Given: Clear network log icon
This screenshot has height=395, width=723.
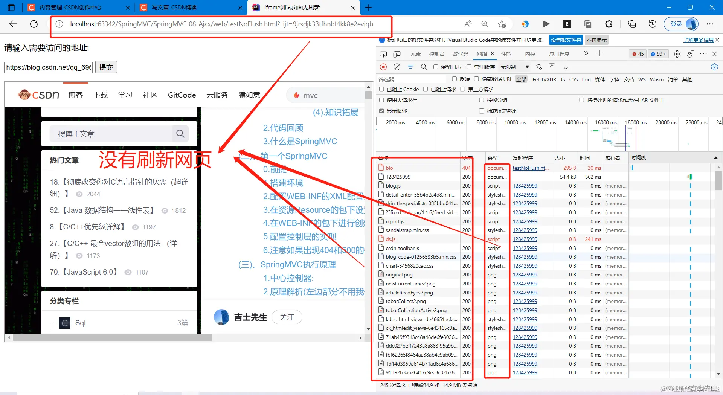Looking at the screenshot, I should (397, 67).
